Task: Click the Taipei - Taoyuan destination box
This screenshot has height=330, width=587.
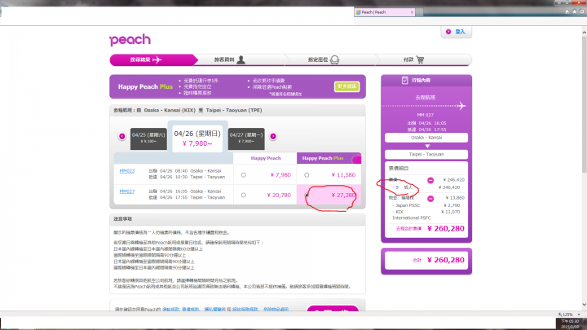Action: click(x=426, y=154)
